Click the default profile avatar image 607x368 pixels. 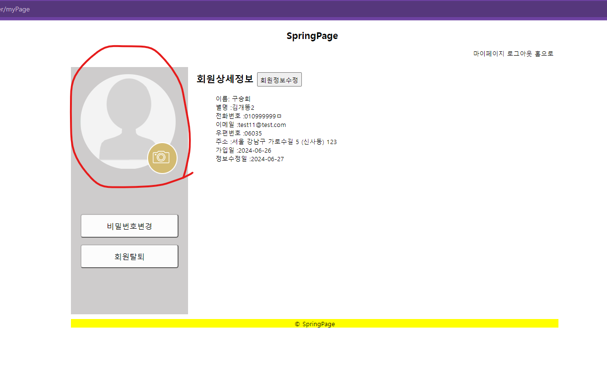coord(128,121)
